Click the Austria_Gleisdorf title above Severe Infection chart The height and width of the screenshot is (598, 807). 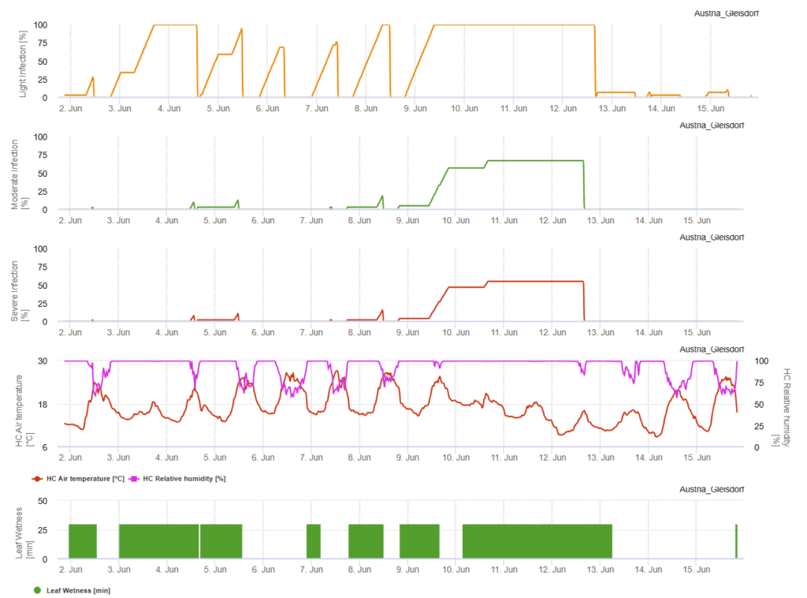point(711,237)
